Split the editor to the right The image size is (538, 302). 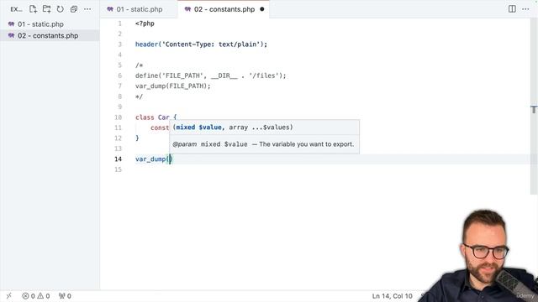pyautogui.click(x=512, y=9)
